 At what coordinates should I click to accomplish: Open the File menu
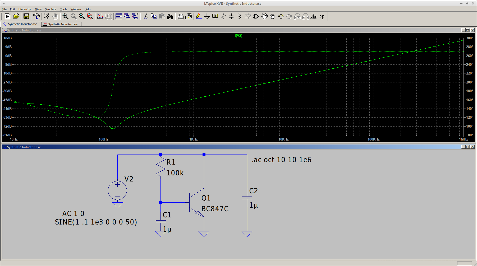coord(4,9)
